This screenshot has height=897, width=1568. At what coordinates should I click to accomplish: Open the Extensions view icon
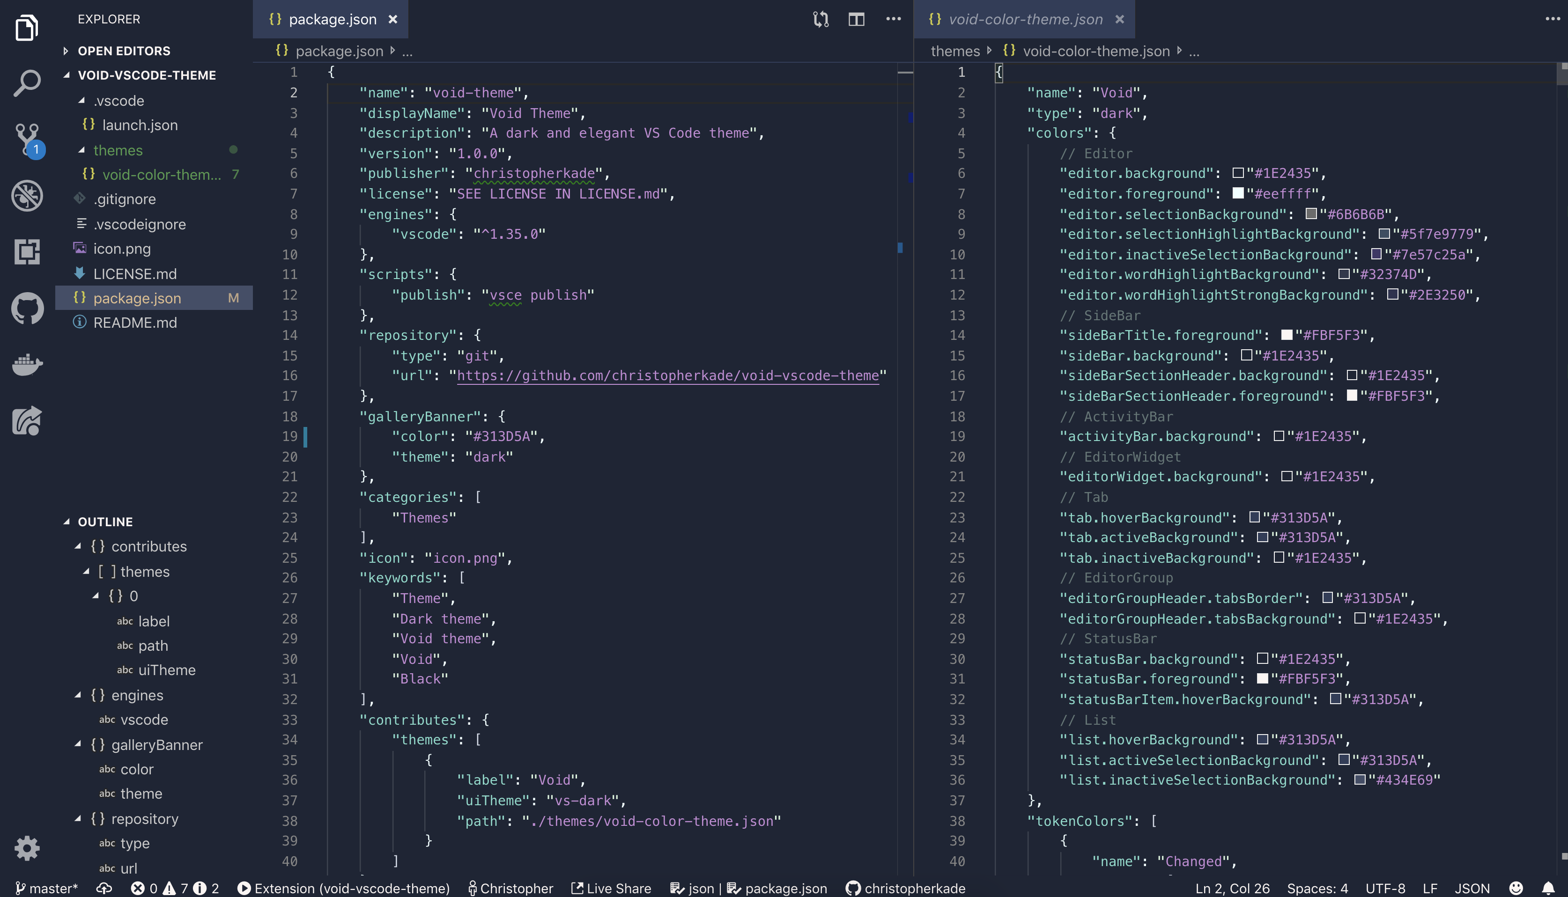tap(27, 251)
